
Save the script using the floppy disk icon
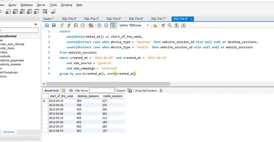54,25
